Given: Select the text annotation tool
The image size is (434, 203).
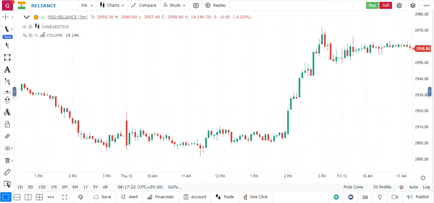Looking at the screenshot, I should point(7,69).
